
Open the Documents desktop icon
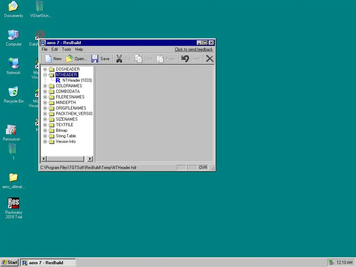[x=14, y=9]
